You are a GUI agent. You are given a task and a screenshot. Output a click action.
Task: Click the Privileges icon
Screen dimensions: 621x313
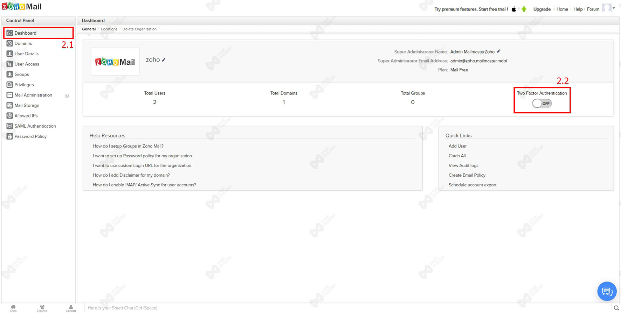(10, 85)
